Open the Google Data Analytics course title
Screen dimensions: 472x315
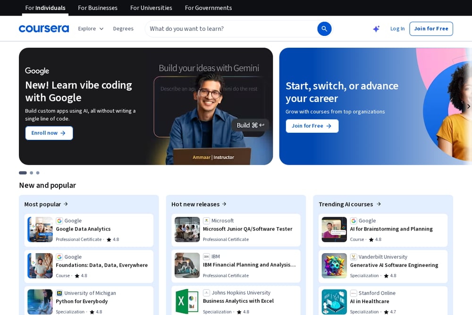pyautogui.click(x=83, y=229)
